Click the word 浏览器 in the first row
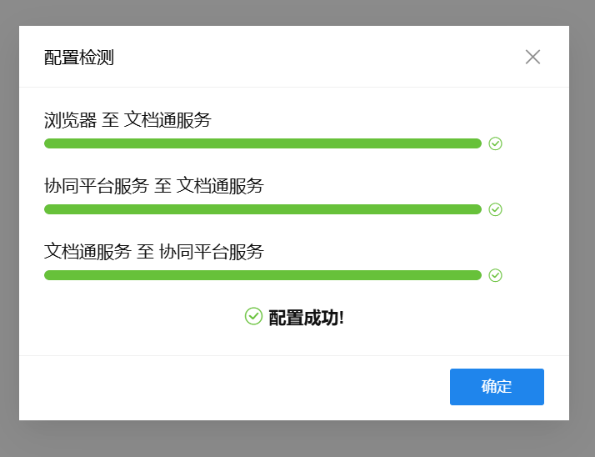 (x=71, y=120)
